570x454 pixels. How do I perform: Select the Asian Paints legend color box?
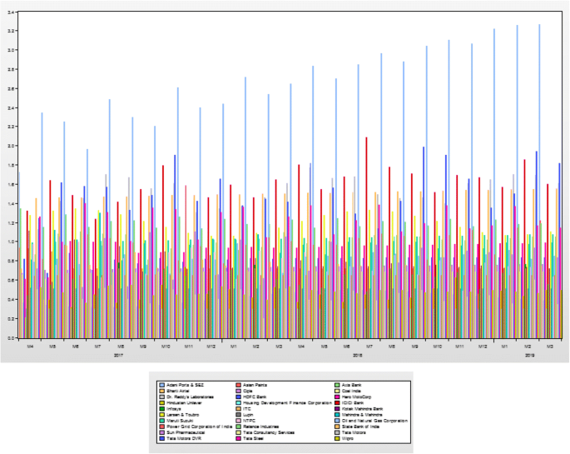[x=238, y=384]
